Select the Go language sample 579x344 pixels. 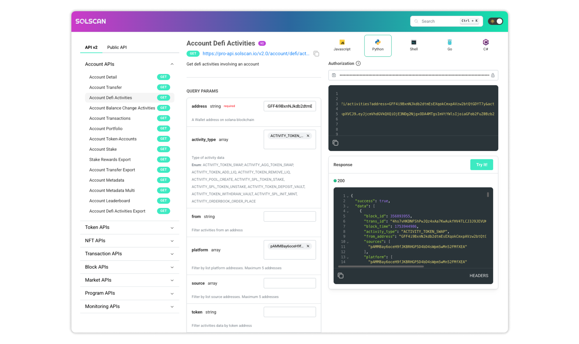point(449,45)
